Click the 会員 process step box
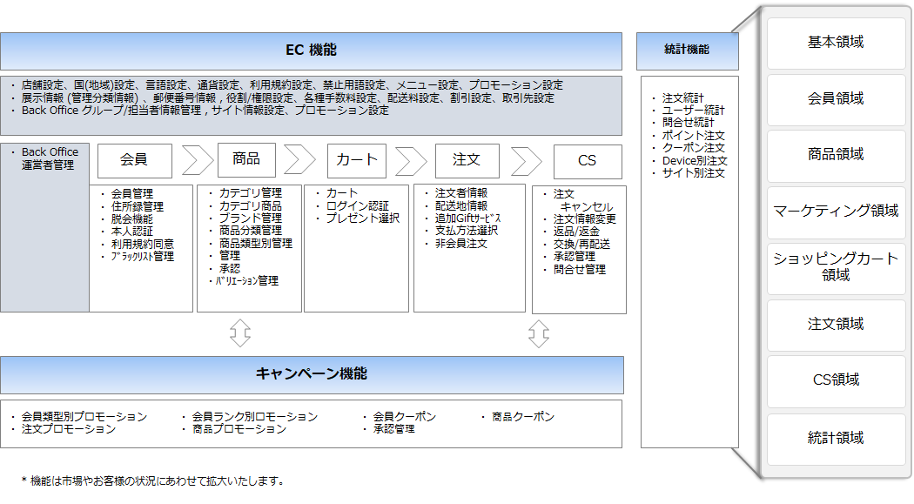914x504 pixels. [x=134, y=160]
